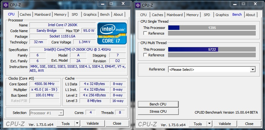Select Memory tab in left window
The image size is (265, 130).
[x=60, y=14]
